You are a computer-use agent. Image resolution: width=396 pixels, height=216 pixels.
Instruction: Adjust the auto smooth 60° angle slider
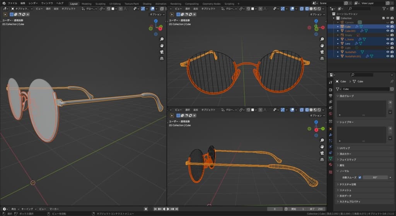click(x=375, y=177)
